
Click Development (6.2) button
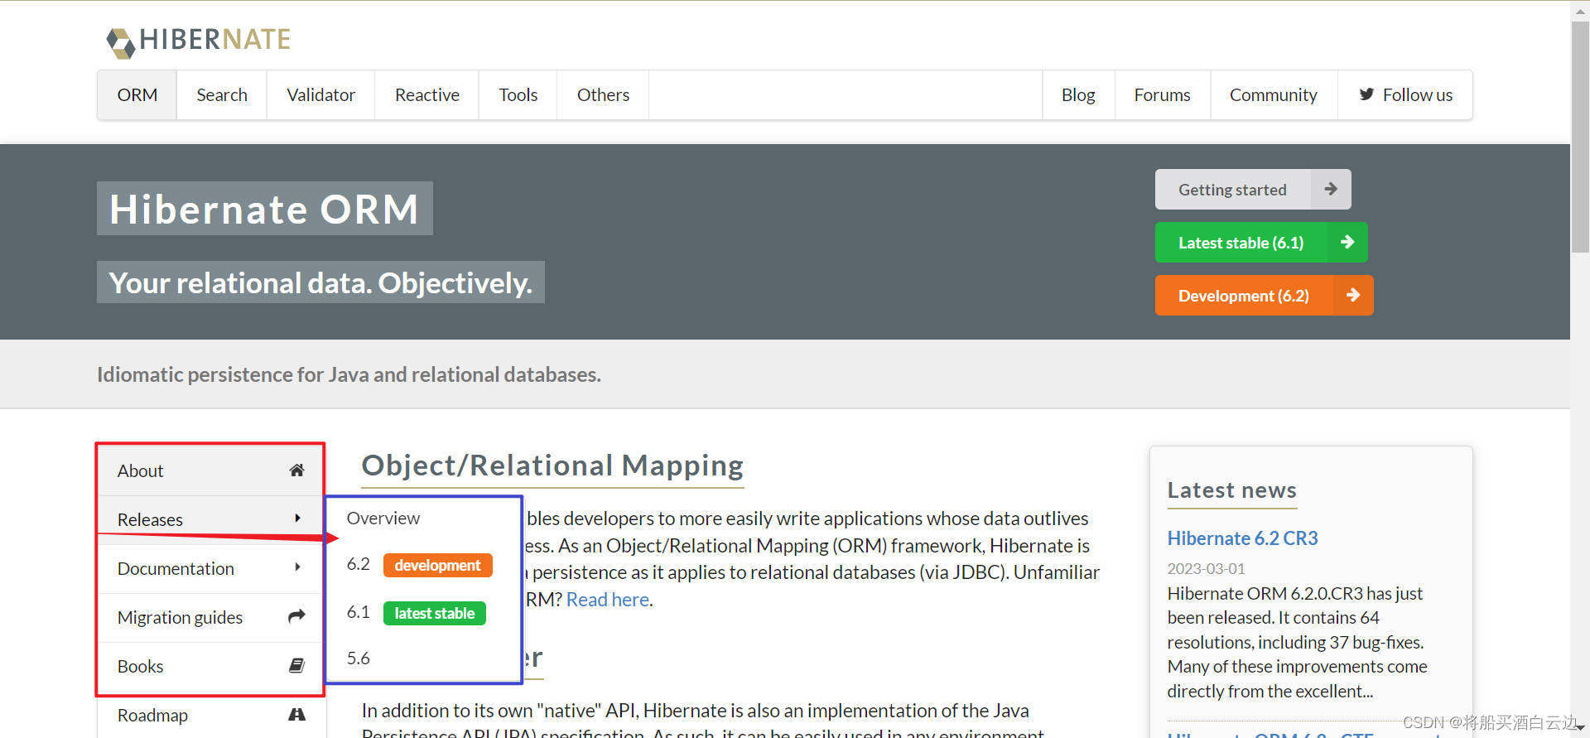[x=1265, y=296]
